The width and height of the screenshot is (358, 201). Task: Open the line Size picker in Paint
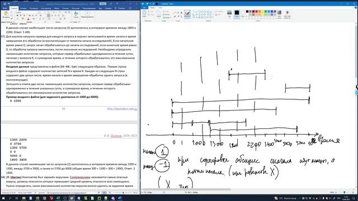pos(229,13)
